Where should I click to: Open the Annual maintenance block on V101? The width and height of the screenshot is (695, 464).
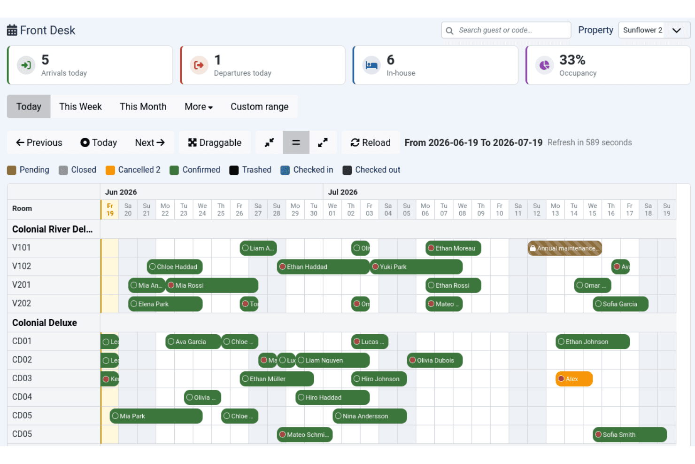coord(565,248)
